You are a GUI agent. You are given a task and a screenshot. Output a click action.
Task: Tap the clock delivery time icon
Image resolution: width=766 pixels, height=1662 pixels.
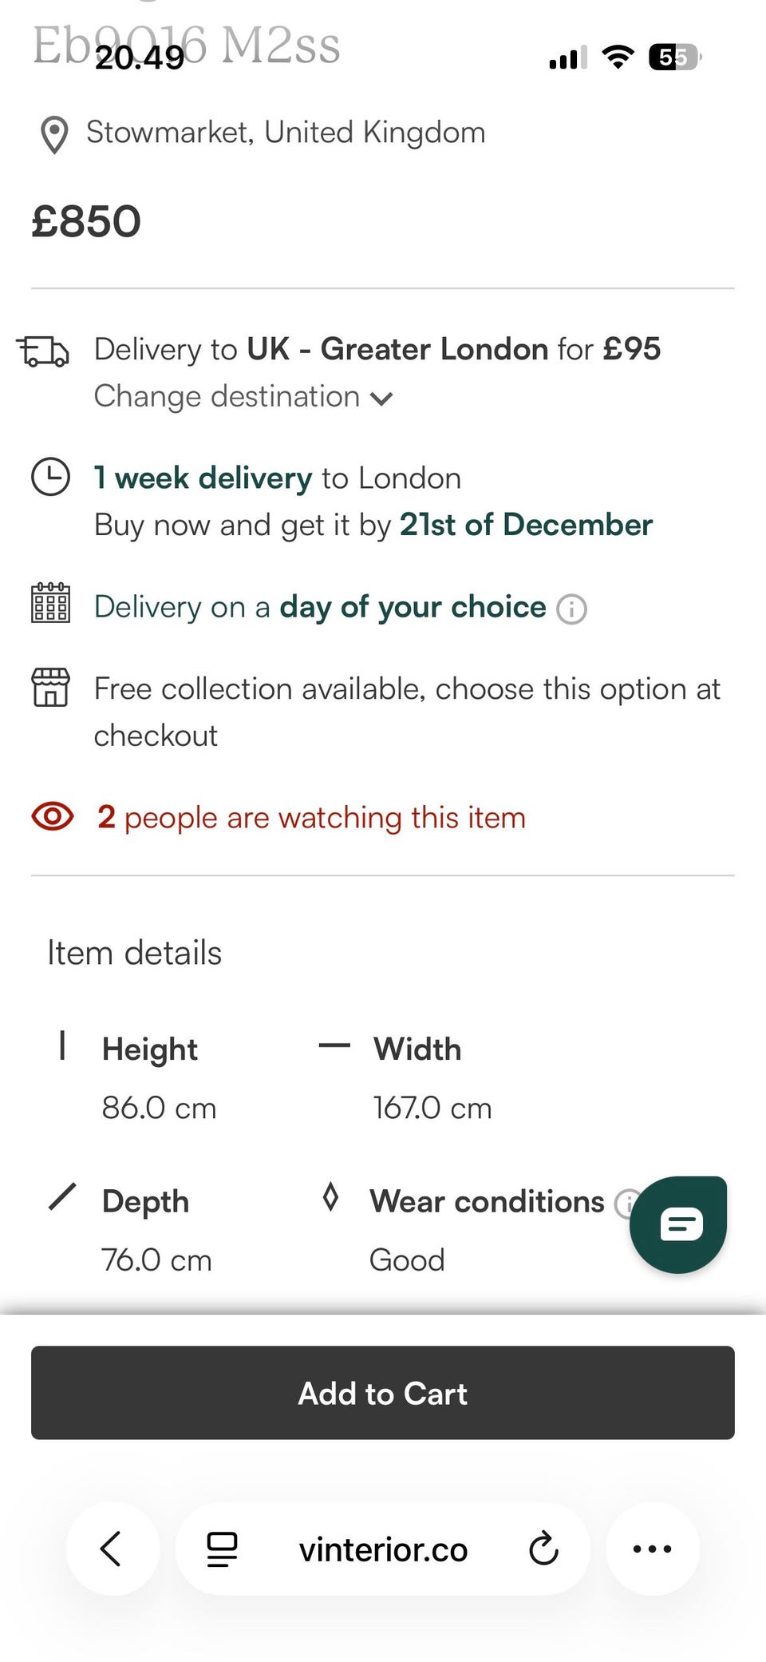point(50,477)
